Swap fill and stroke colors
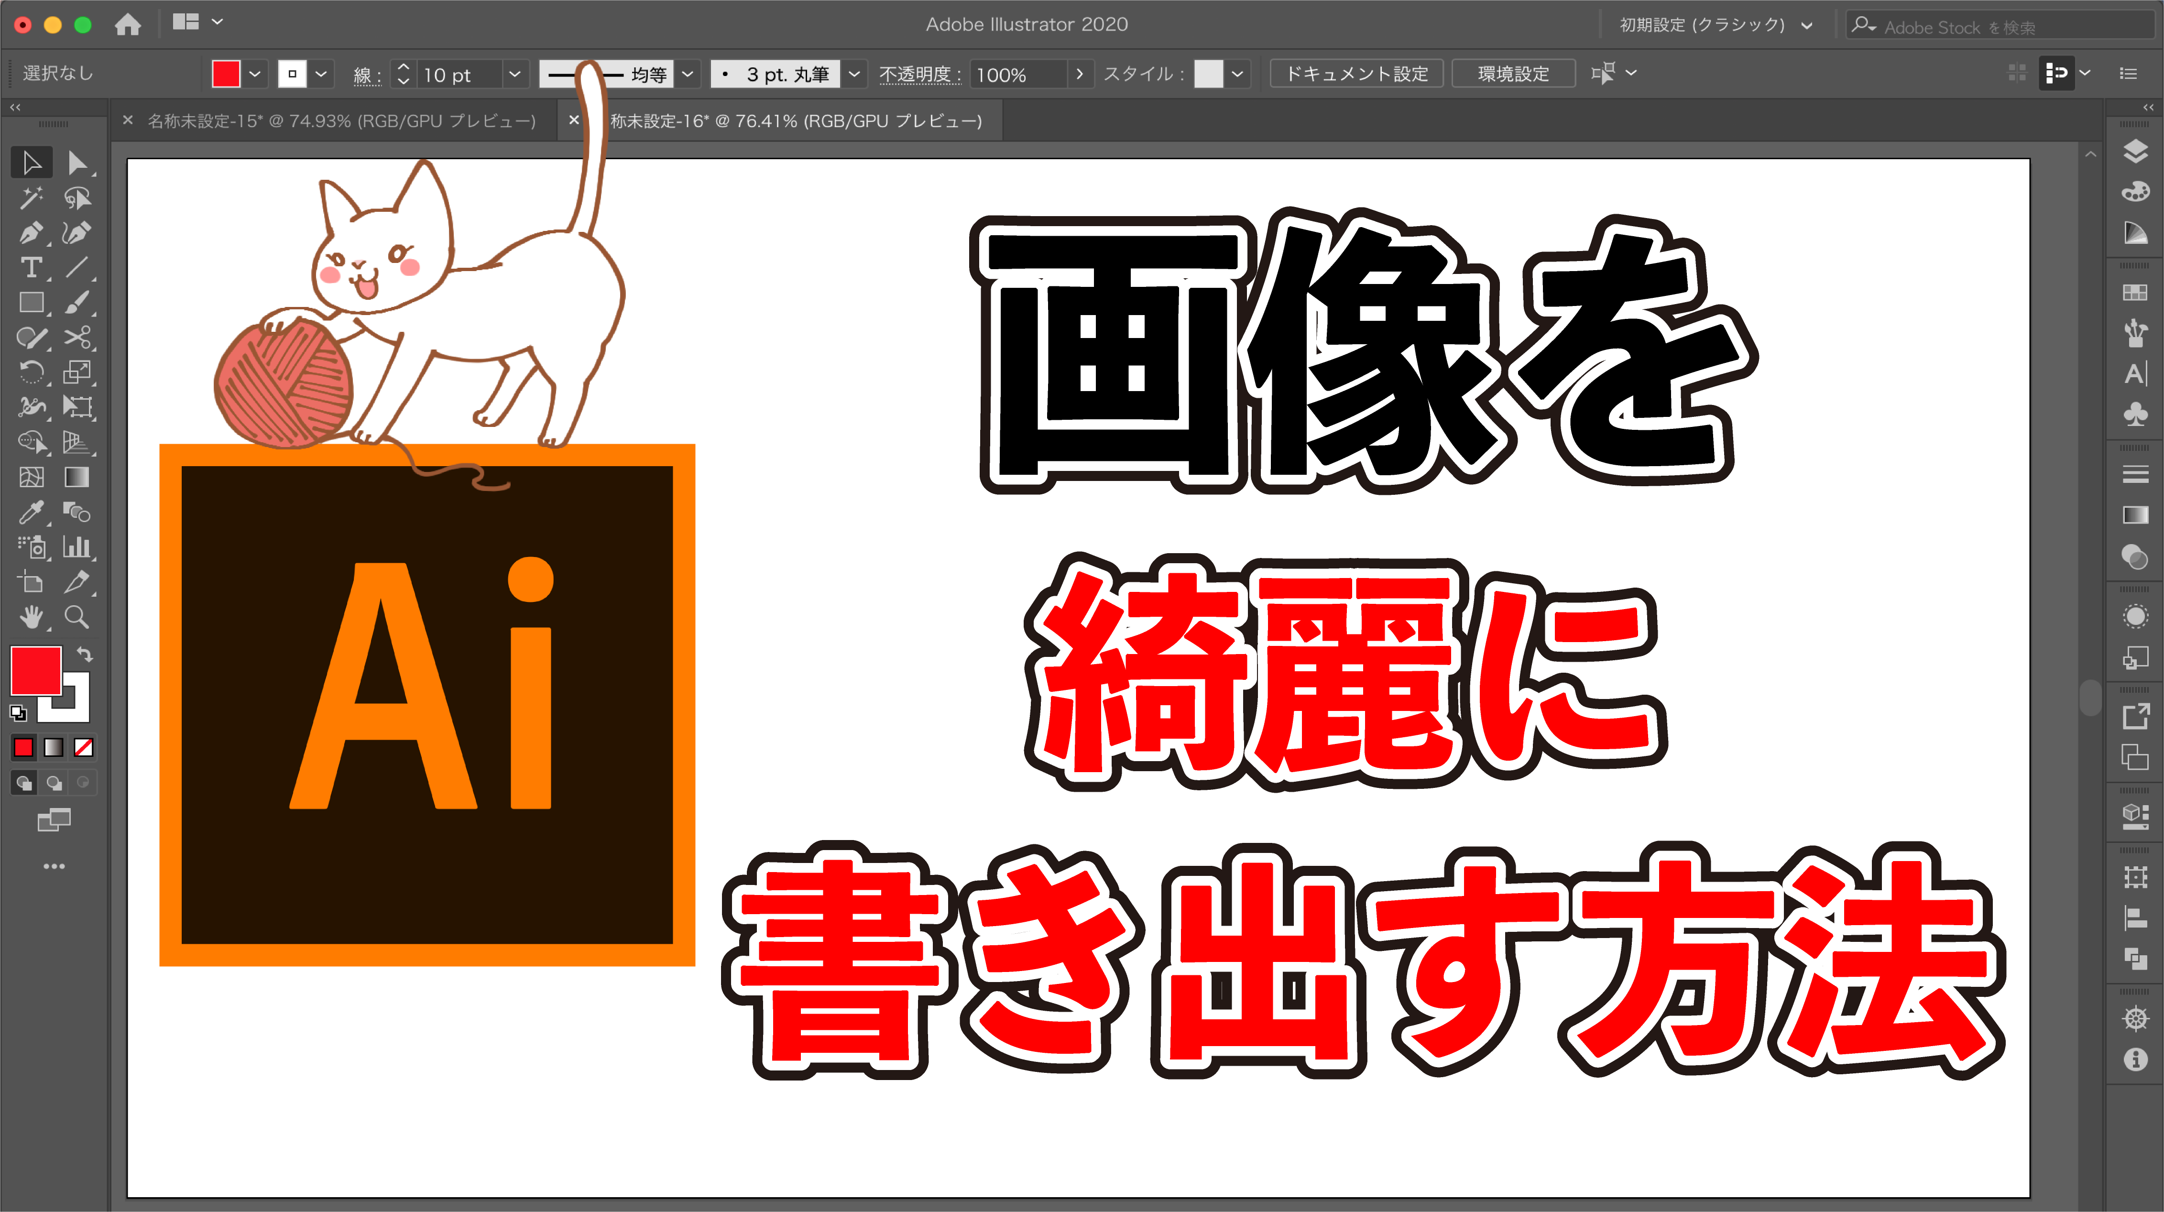This screenshot has height=1212, width=2164. [x=85, y=655]
